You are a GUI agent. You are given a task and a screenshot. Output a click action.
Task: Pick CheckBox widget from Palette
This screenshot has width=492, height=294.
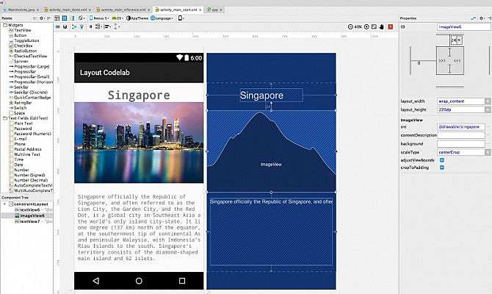click(21, 46)
